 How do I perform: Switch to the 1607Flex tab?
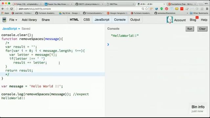[120, 4]
